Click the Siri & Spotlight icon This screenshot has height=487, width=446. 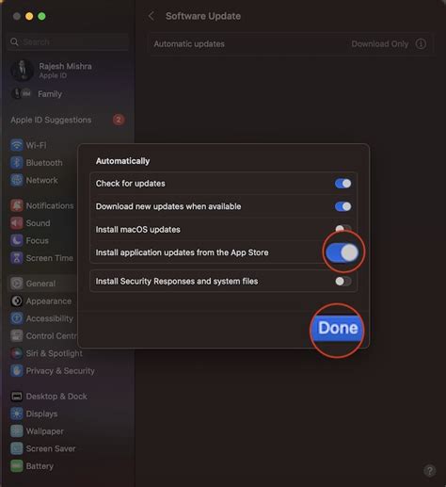click(17, 353)
